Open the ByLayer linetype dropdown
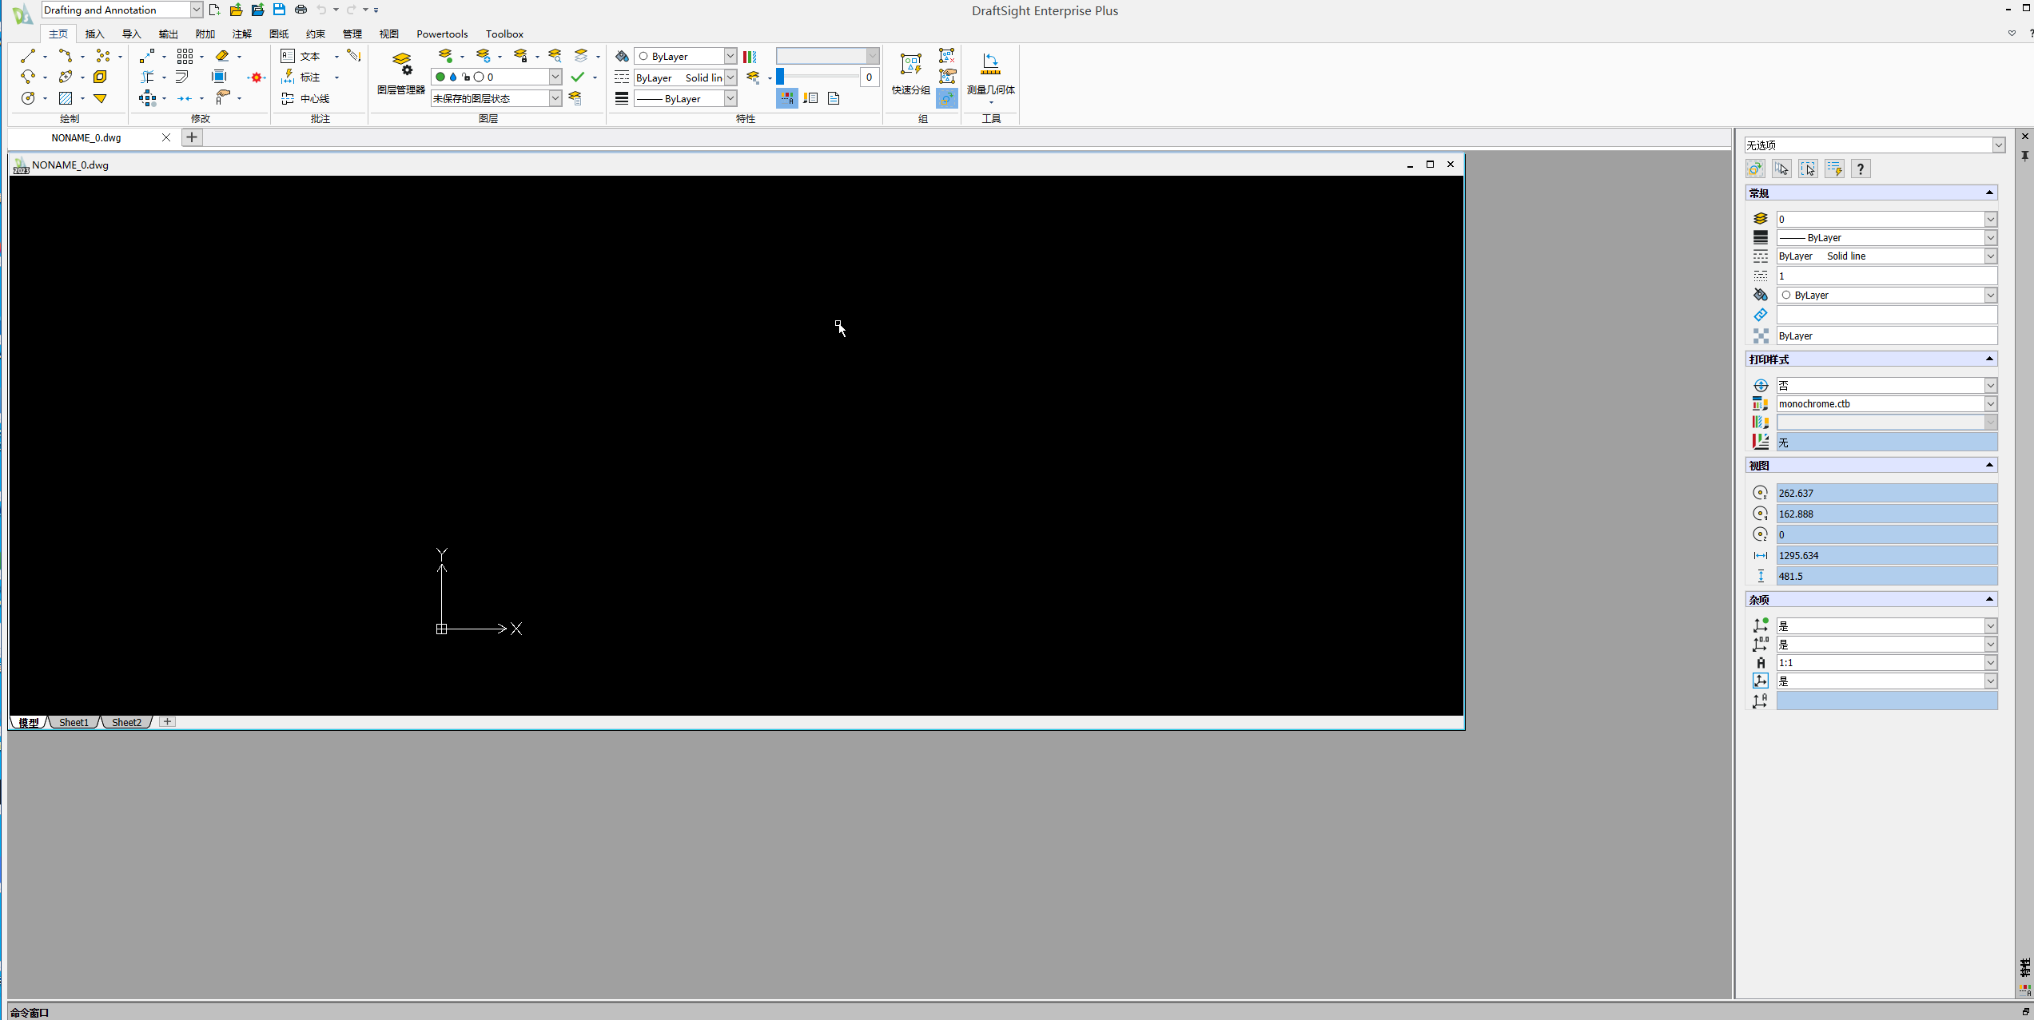Screen dimensions: 2034x1020 pos(730,77)
